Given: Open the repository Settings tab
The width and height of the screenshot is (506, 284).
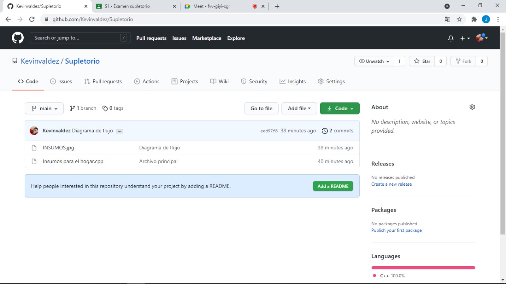Looking at the screenshot, I should [331, 81].
